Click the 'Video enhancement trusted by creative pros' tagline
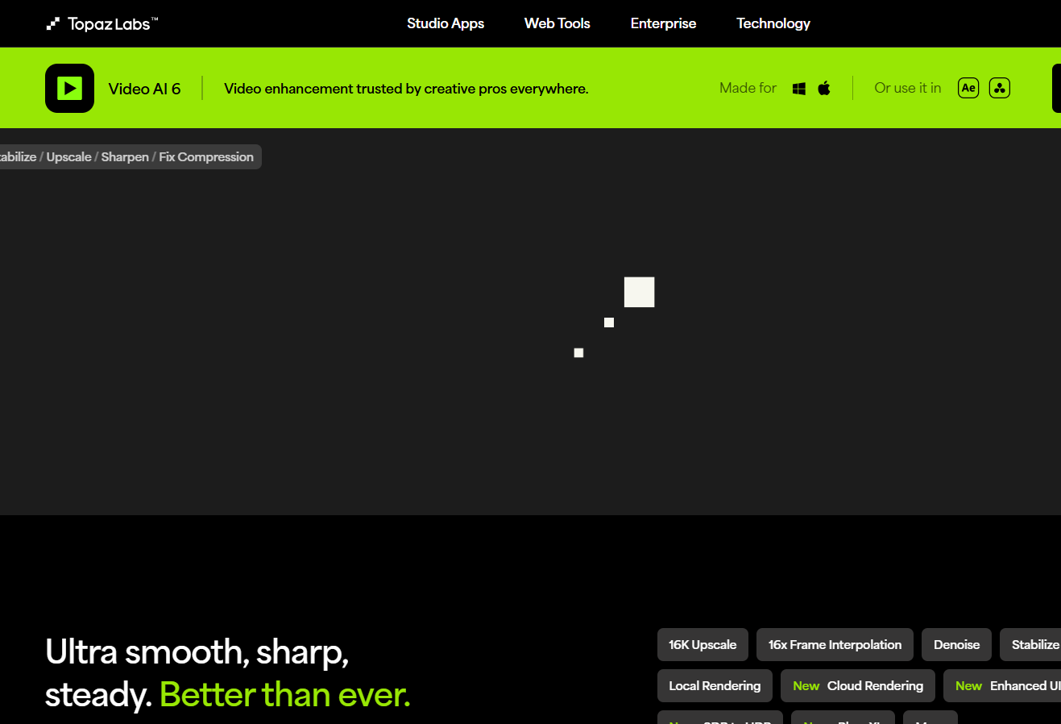This screenshot has height=724, width=1061. (406, 89)
